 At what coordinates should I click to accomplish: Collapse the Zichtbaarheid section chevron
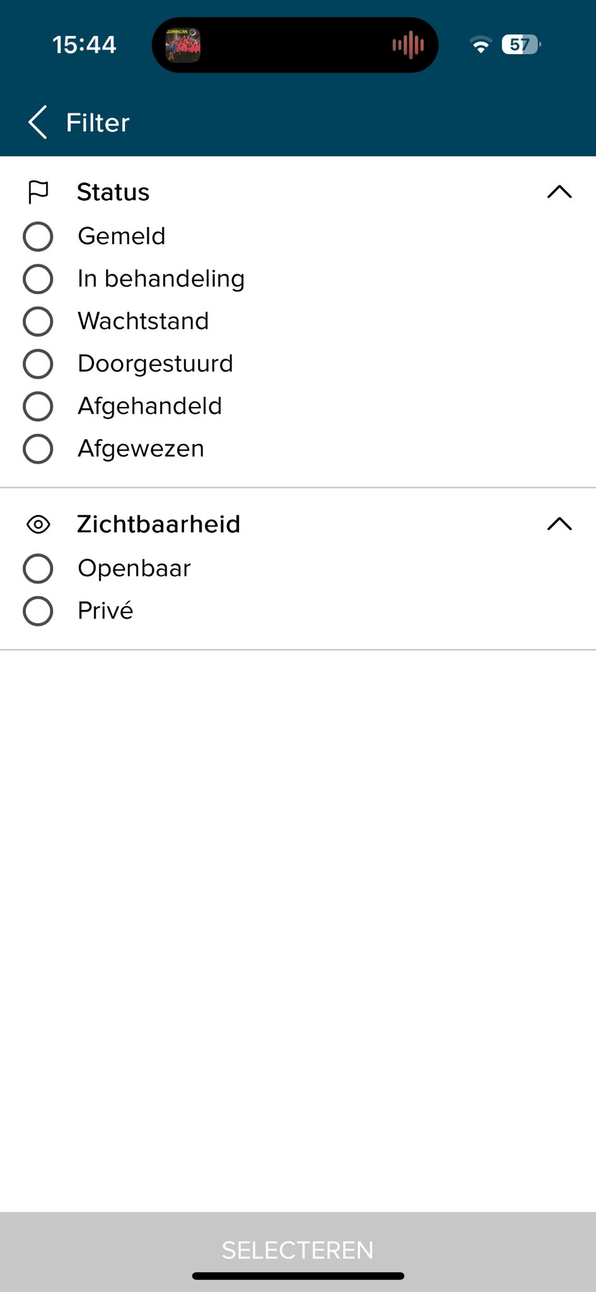[x=559, y=524]
